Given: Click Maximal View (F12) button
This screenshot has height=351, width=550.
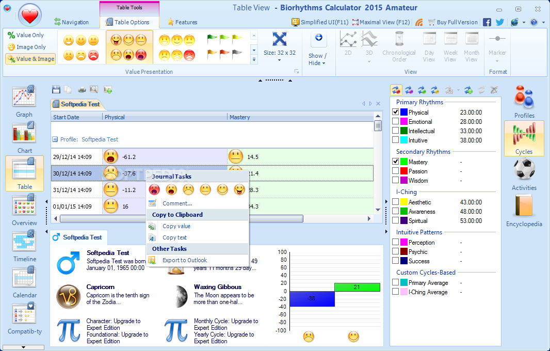Looking at the screenshot, I should [x=381, y=22].
